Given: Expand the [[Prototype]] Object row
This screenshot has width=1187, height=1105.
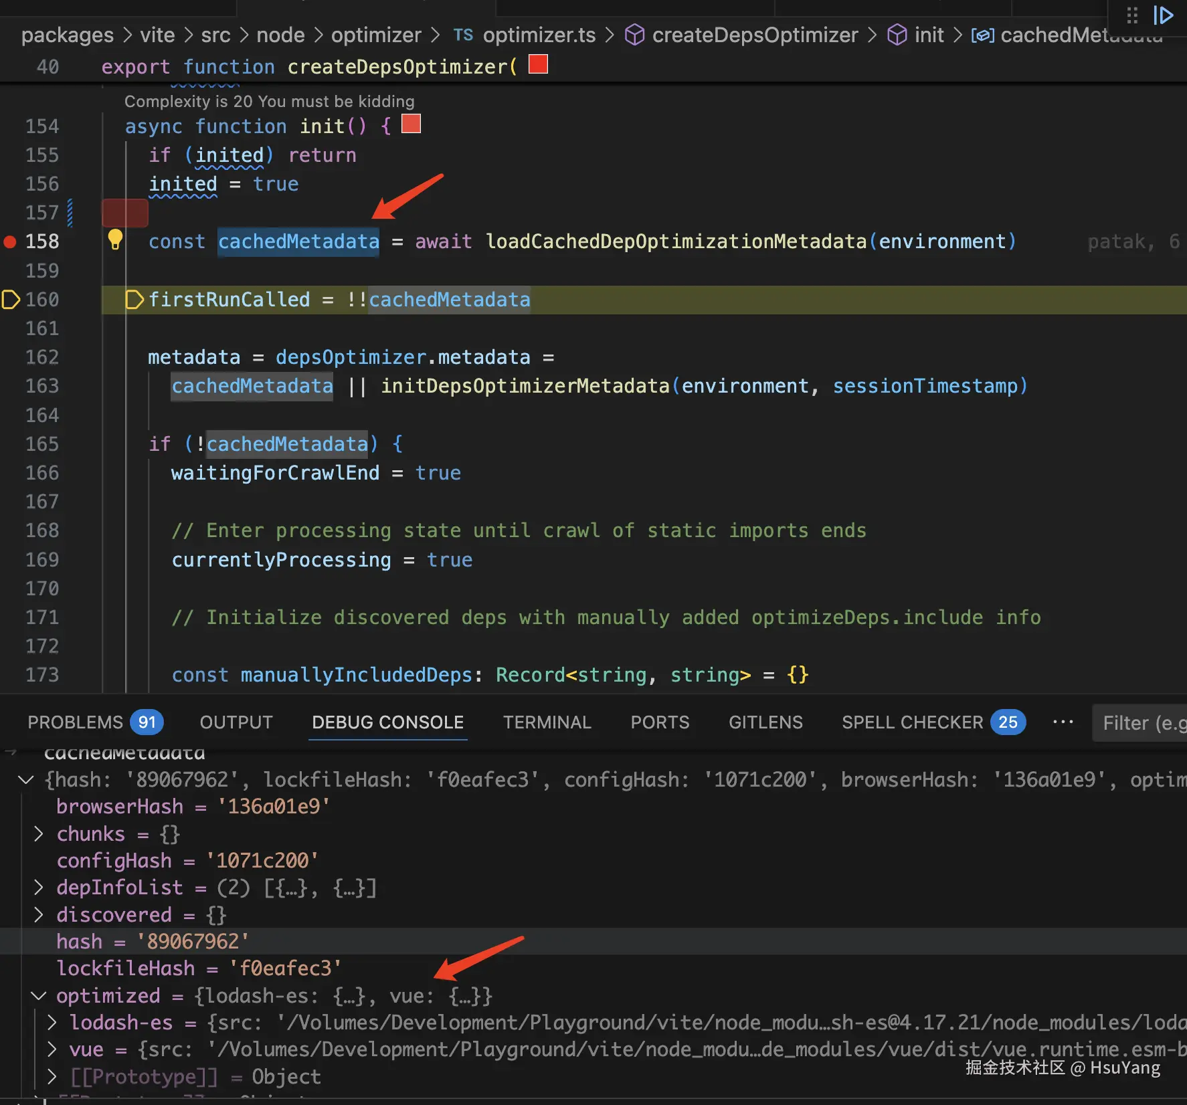Looking at the screenshot, I should (x=52, y=1077).
